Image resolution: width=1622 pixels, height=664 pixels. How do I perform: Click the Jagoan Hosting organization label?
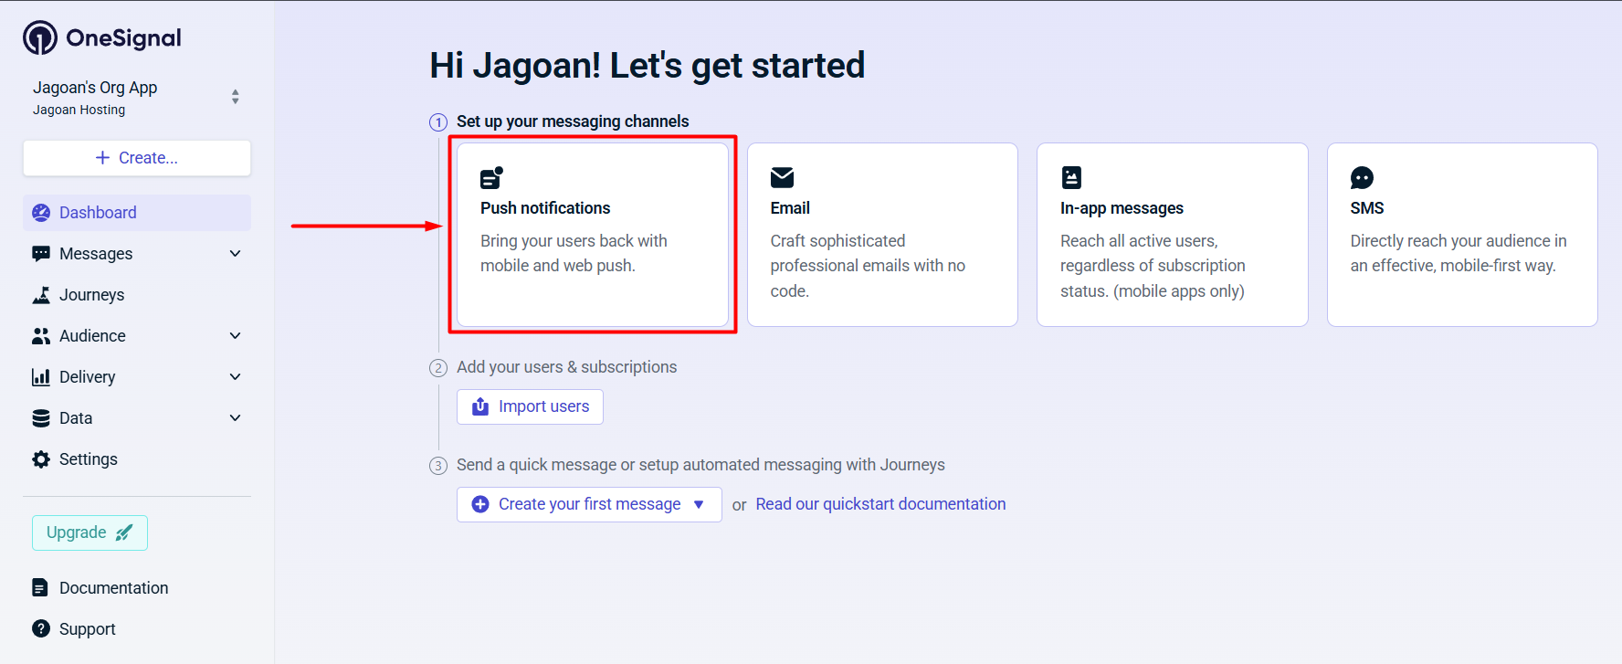click(79, 110)
